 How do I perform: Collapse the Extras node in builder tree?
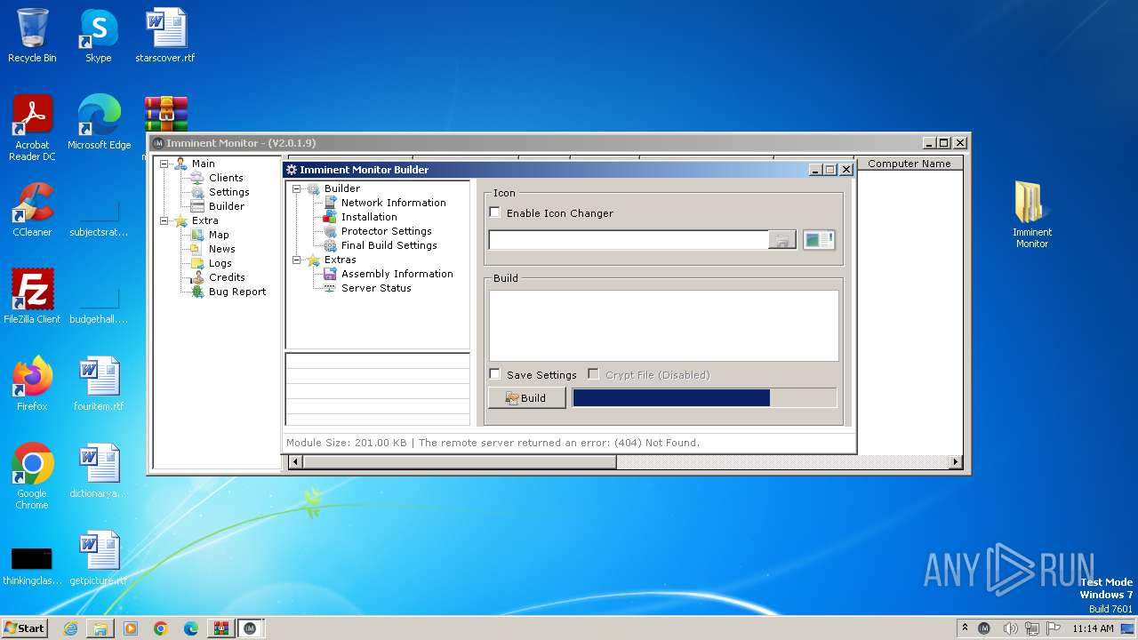(297, 260)
